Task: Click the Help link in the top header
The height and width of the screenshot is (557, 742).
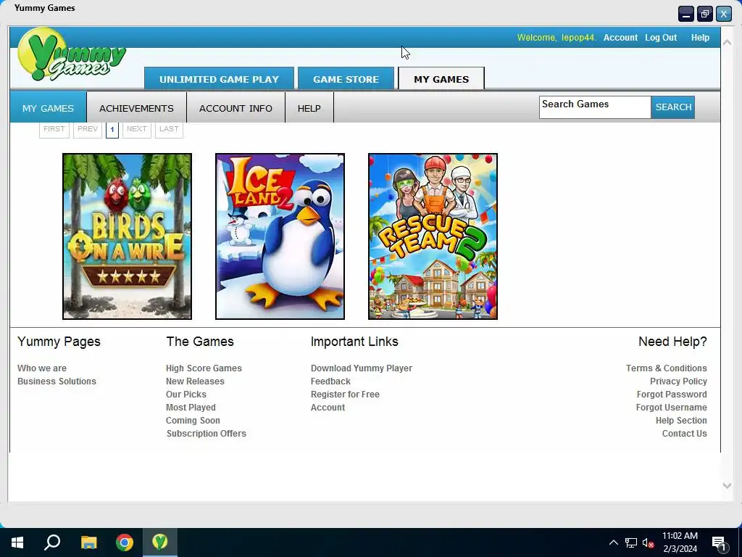Action: pyautogui.click(x=700, y=38)
